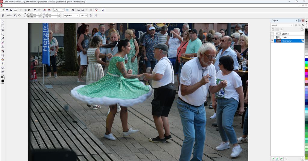308x161 pixels.
Task: Click the 420,158 mm height field
Action: 32,17
